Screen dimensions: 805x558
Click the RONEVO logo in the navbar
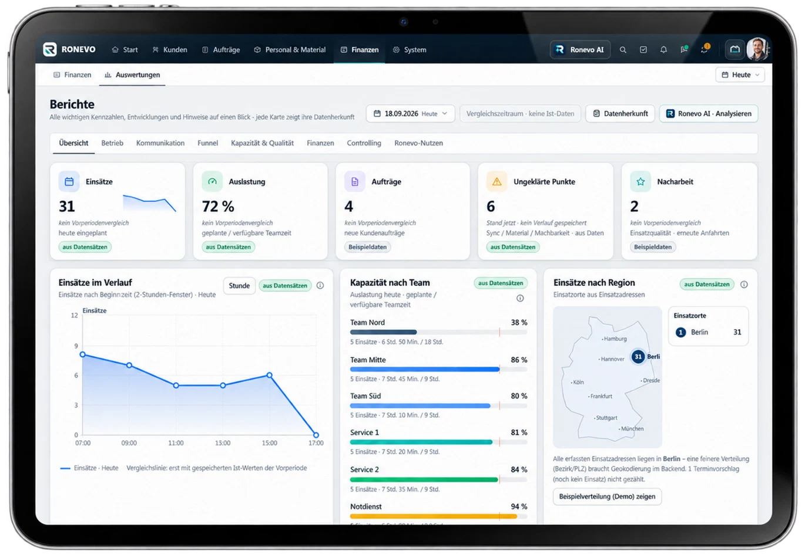[69, 49]
